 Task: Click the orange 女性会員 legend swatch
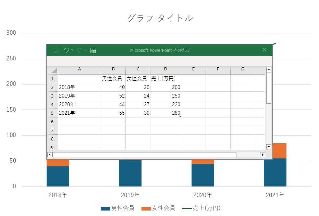tap(146, 208)
